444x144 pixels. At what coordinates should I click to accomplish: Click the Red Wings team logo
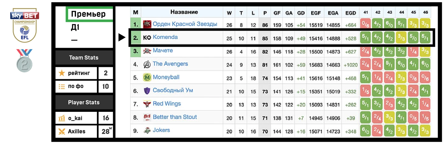coord(147,104)
